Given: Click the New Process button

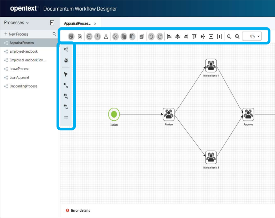Looking at the screenshot, I should [16, 34].
